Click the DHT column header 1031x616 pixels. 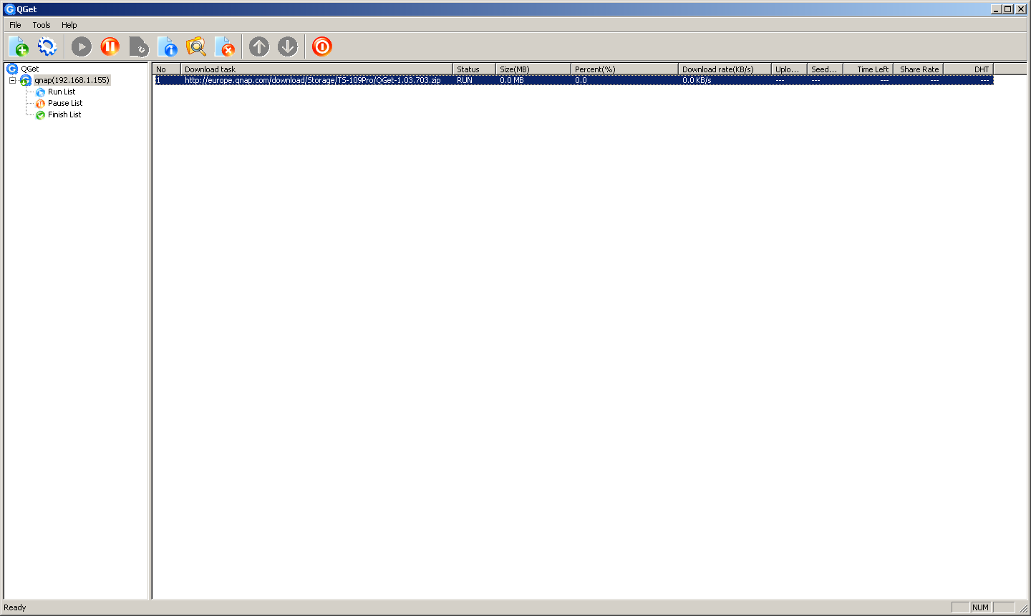pyautogui.click(x=968, y=69)
